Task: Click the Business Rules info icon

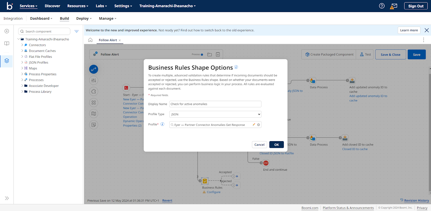Action: [x=236, y=67]
